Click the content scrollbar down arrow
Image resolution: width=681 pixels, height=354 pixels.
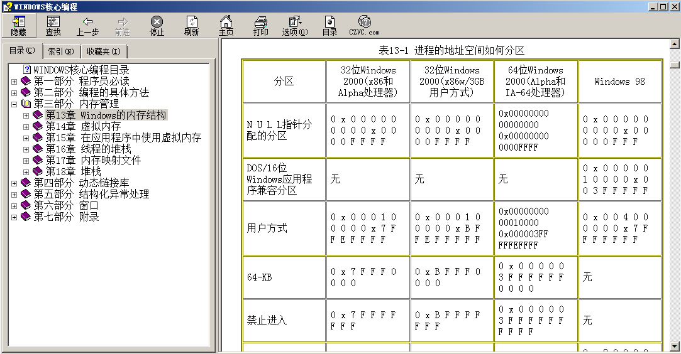[x=675, y=346]
